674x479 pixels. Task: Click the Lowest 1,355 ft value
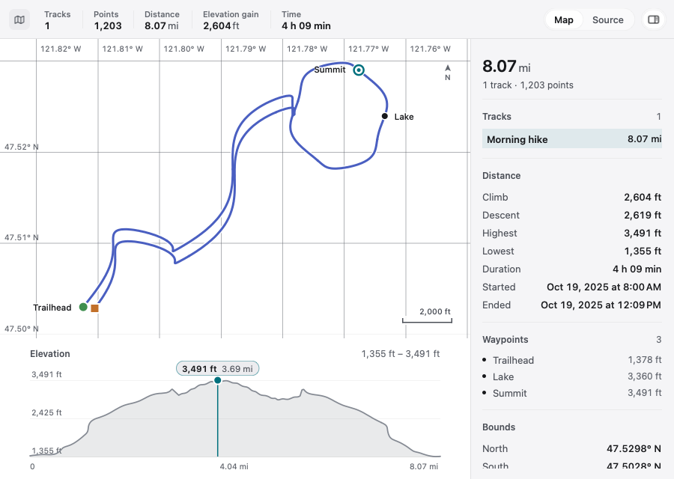click(643, 251)
